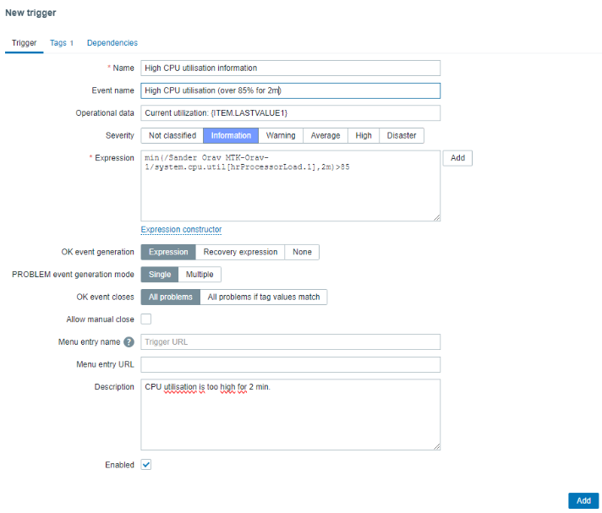The image size is (602, 513).
Task: Open the Expression constructor link
Action: pyautogui.click(x=181, y=229)
